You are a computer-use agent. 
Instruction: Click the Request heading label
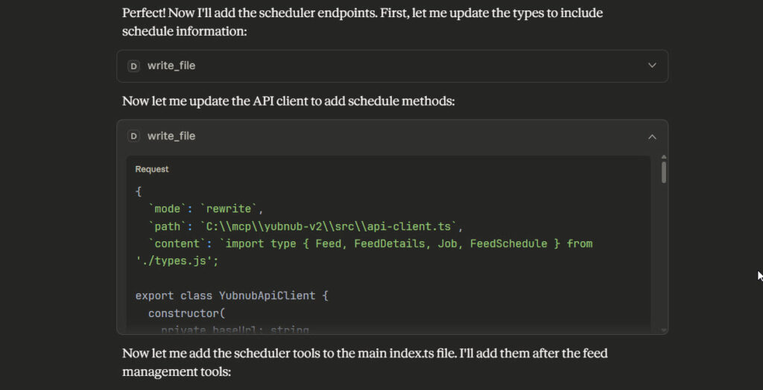[152, 169]
